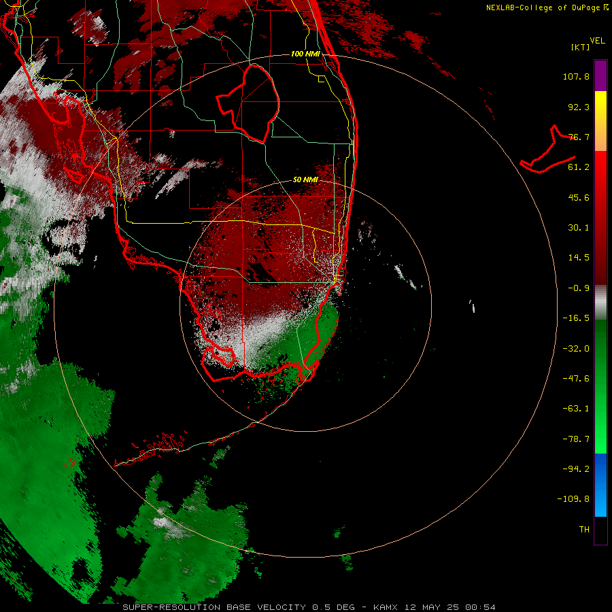Click the 50 NMI range ring label
The width and height of the screenshot is (612, 612).
(305, 180)
